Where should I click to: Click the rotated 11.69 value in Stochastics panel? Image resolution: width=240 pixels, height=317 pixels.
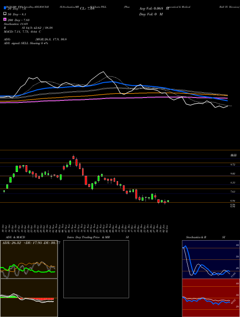click(x=233, y=275)
